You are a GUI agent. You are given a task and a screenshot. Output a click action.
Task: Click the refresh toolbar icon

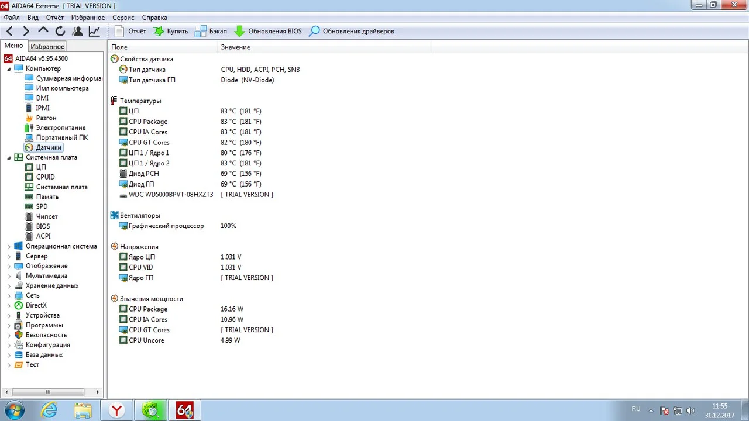pos(60,31)
